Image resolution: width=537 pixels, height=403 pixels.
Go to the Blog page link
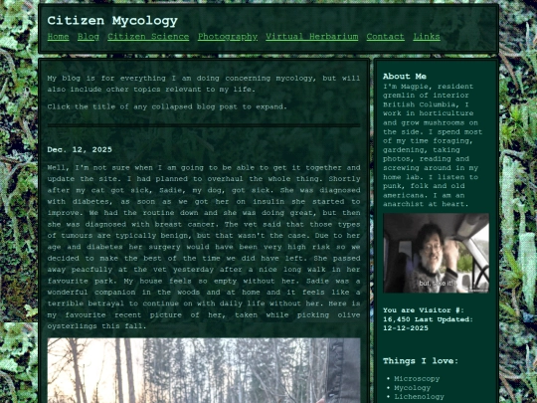pyautogui.click(x=89, y=37)
